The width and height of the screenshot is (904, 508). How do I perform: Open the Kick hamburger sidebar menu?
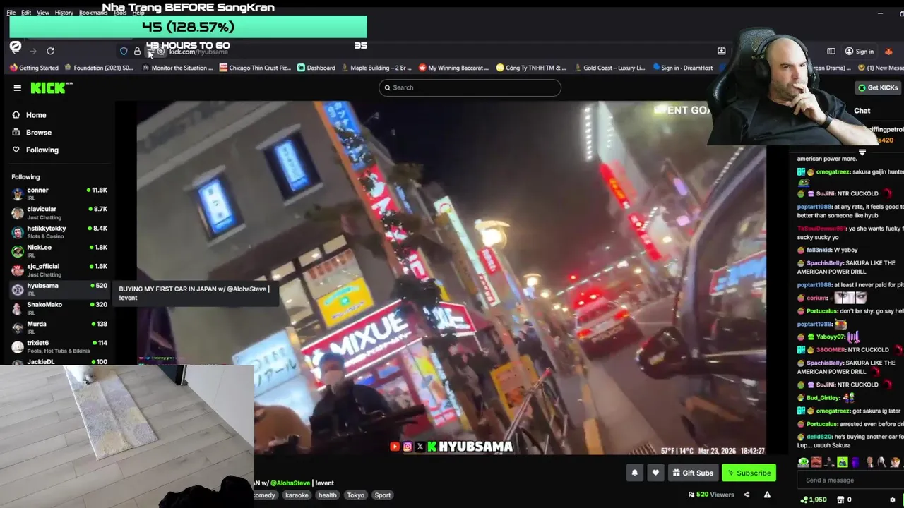click(x=17, y=87)
